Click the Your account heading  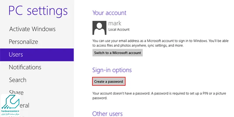pyautogui.click(x=109, y=13)
